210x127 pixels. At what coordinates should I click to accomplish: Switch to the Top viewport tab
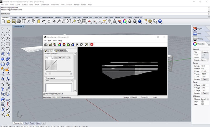pos(26,123)
